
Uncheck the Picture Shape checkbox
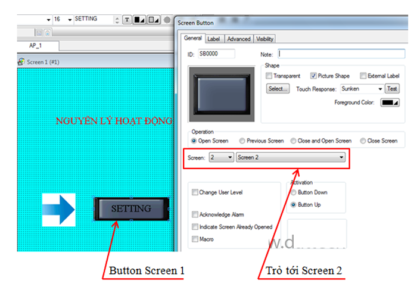tap(313, 76)
